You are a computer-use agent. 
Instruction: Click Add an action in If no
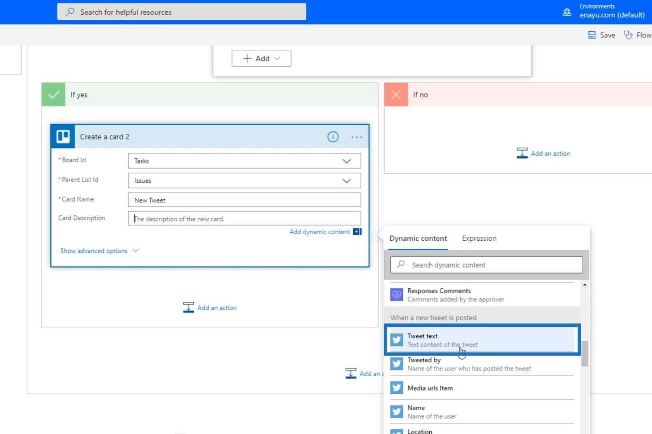click(x=543, y=153)
